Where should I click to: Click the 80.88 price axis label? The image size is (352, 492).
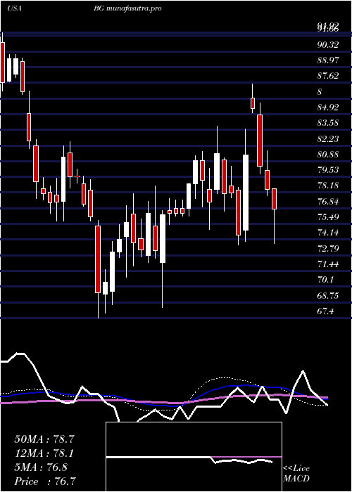tap(328, 155)
